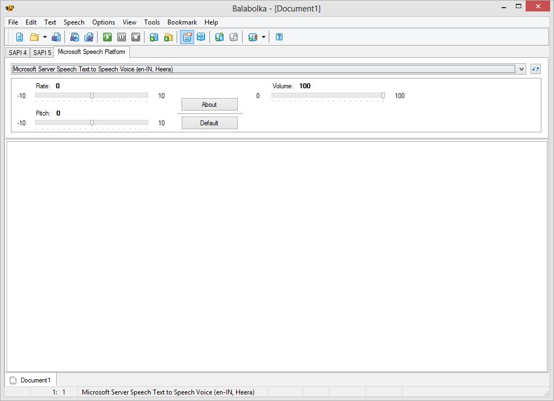Open help with the question mark icon
Screen dimensions: 554x401
tap(279, 37)
